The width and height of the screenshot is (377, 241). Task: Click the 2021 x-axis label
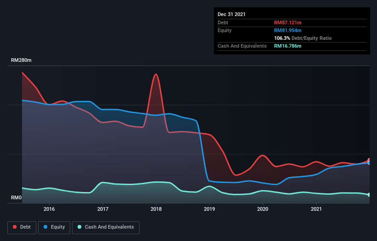pyautogui.click(x=316, y=209)
